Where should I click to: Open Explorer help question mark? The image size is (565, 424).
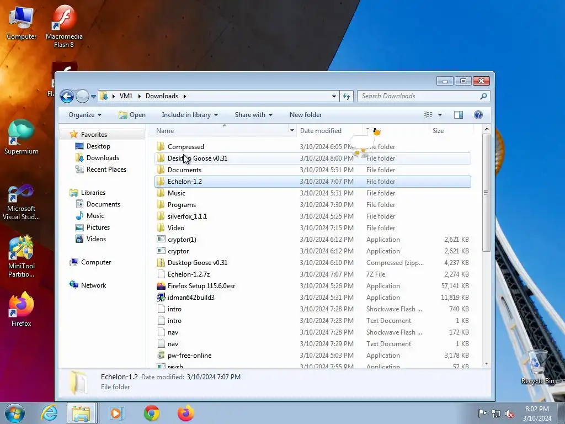[x=478, y=115]
